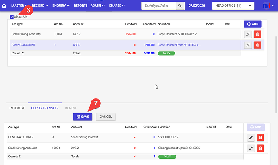Viewport: 278px width, 165px height.
Task: Open the REPORTS menu item
Action: coord(81,6)
